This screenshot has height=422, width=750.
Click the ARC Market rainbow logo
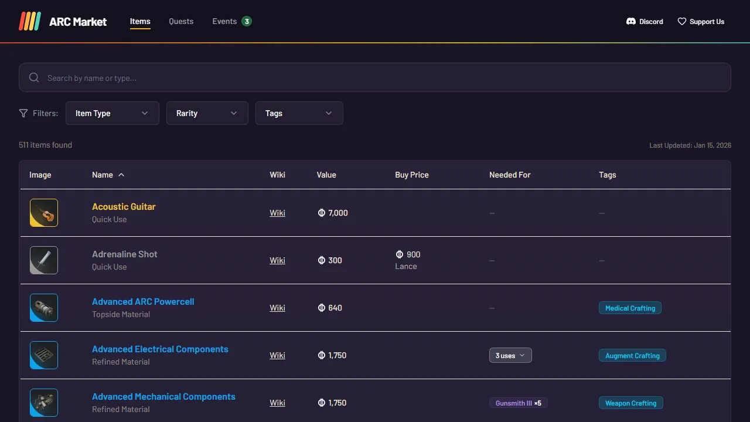coord(29,21)
